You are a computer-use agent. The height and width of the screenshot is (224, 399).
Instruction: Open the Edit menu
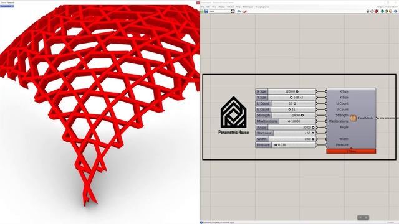[208, 7]
